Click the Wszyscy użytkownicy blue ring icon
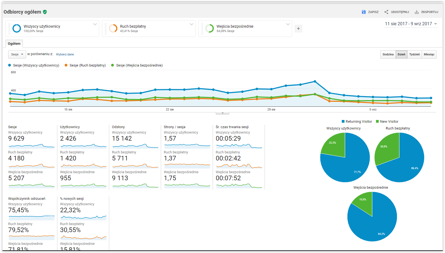The height and width of the screenshot is (253, 445). pyautogui.click(x=17, y=28)
